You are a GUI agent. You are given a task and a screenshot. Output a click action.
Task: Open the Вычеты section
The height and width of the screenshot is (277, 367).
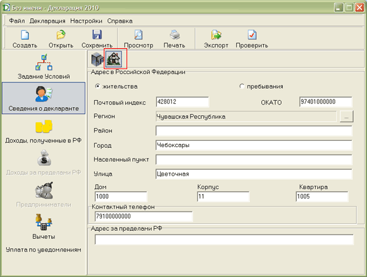[44, 226]
